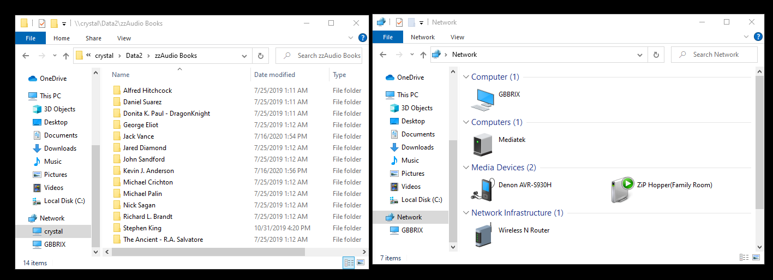Click the help icon in Network window
Viewport: 773px width, 280px height.
click(x=758, y=37)
